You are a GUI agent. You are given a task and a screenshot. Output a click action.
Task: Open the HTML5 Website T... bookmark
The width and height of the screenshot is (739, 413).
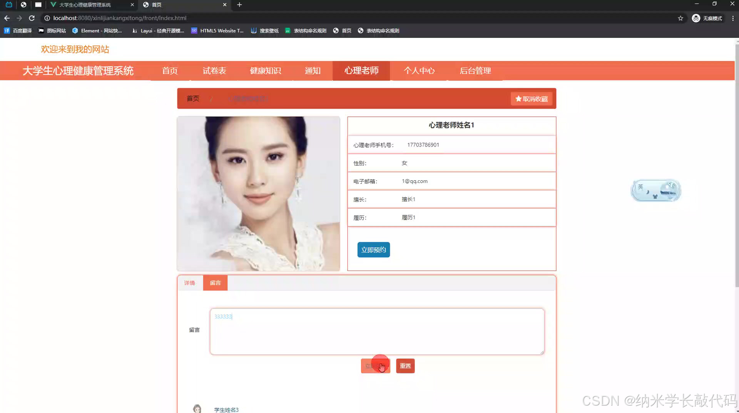coord(217,30)
